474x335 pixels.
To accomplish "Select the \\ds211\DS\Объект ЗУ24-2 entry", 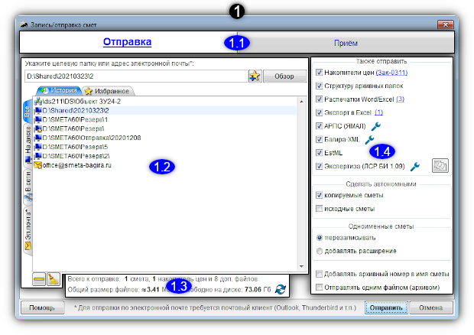I will pyautogui.click(x=164, y=101).
